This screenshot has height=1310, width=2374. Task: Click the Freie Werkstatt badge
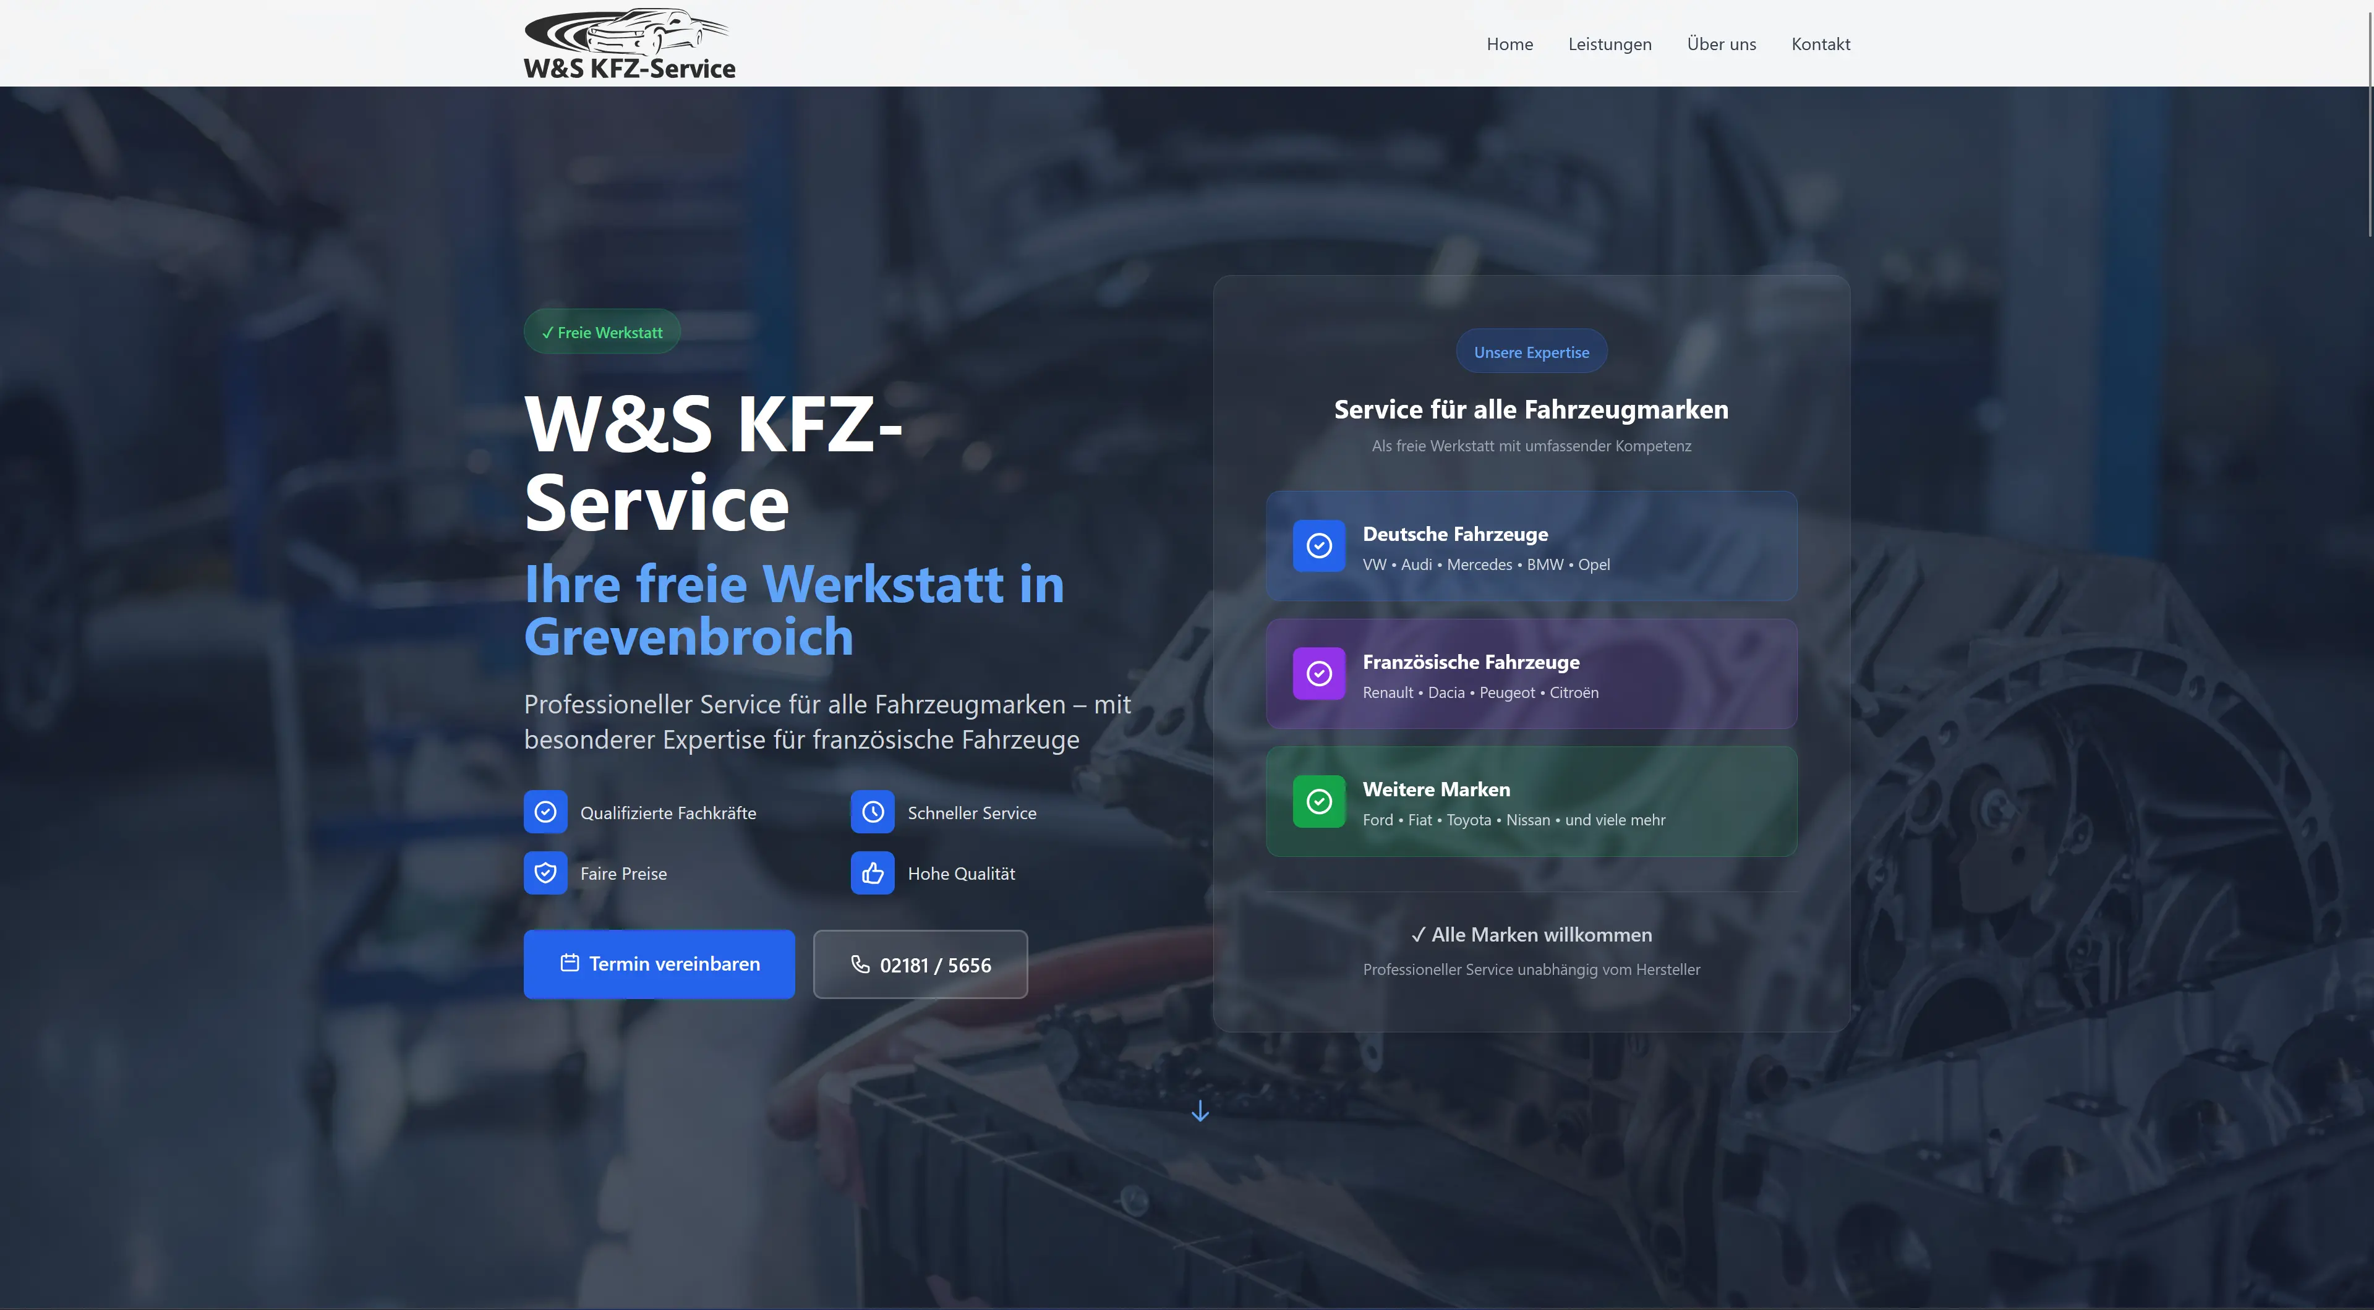pyautogui.click(x=602, y=331)
